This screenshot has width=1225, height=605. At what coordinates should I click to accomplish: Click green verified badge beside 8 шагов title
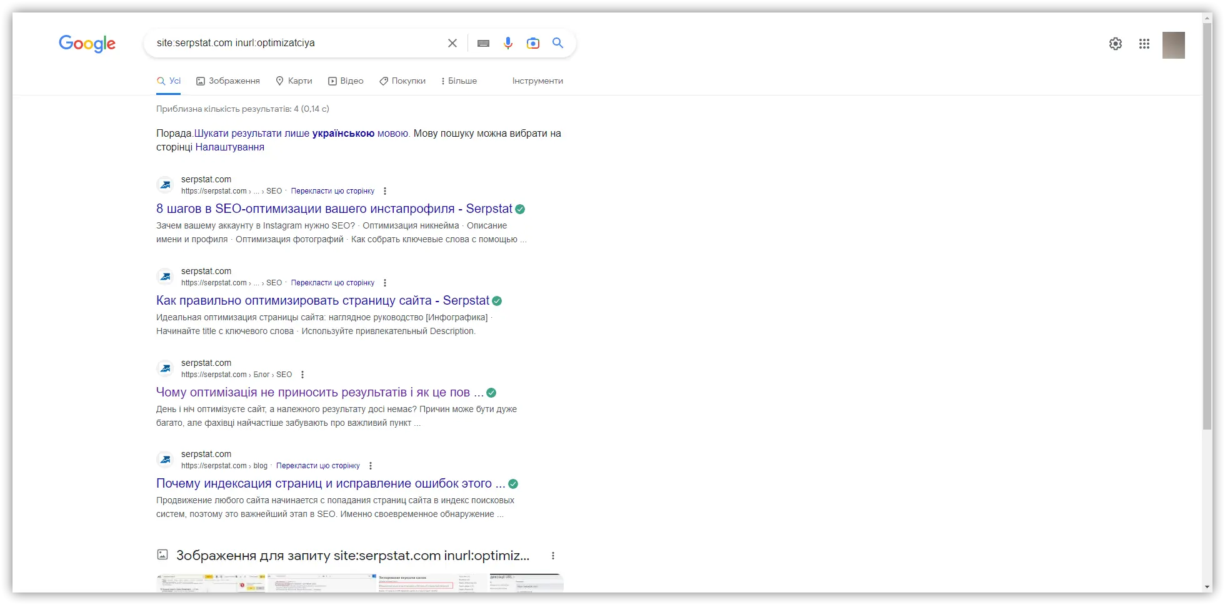coord(520,209)
